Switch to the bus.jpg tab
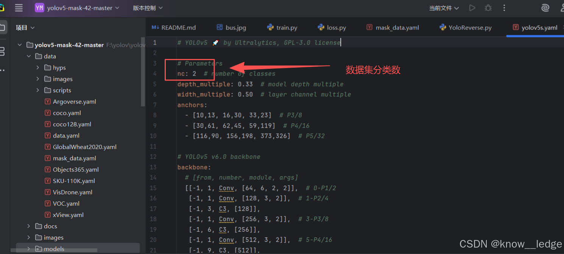564x254 pixels. tap(231, 28)
